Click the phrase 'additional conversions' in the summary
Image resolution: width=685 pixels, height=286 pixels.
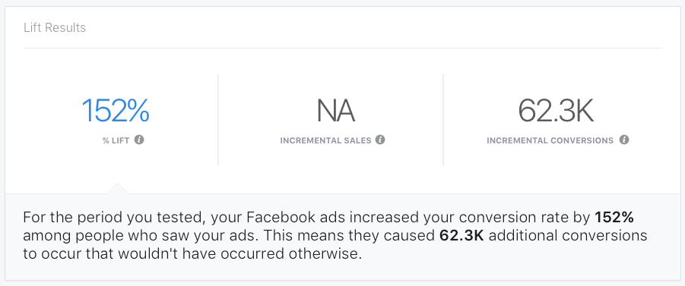(568, 235)
